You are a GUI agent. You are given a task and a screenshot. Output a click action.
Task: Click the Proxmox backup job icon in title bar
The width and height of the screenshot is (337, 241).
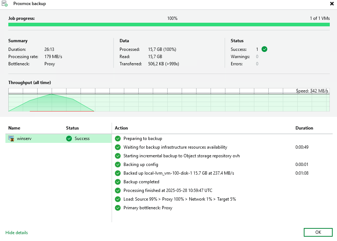[x=4, y=4]
